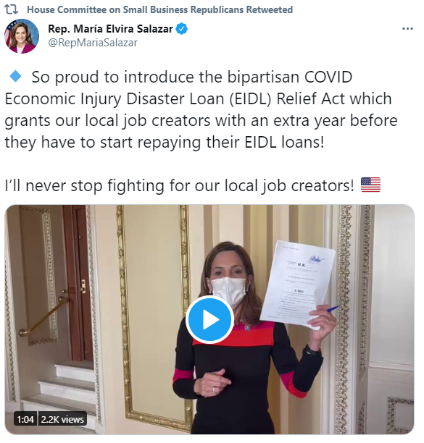Click the bill document held up in the video

(x=298, y=284)
